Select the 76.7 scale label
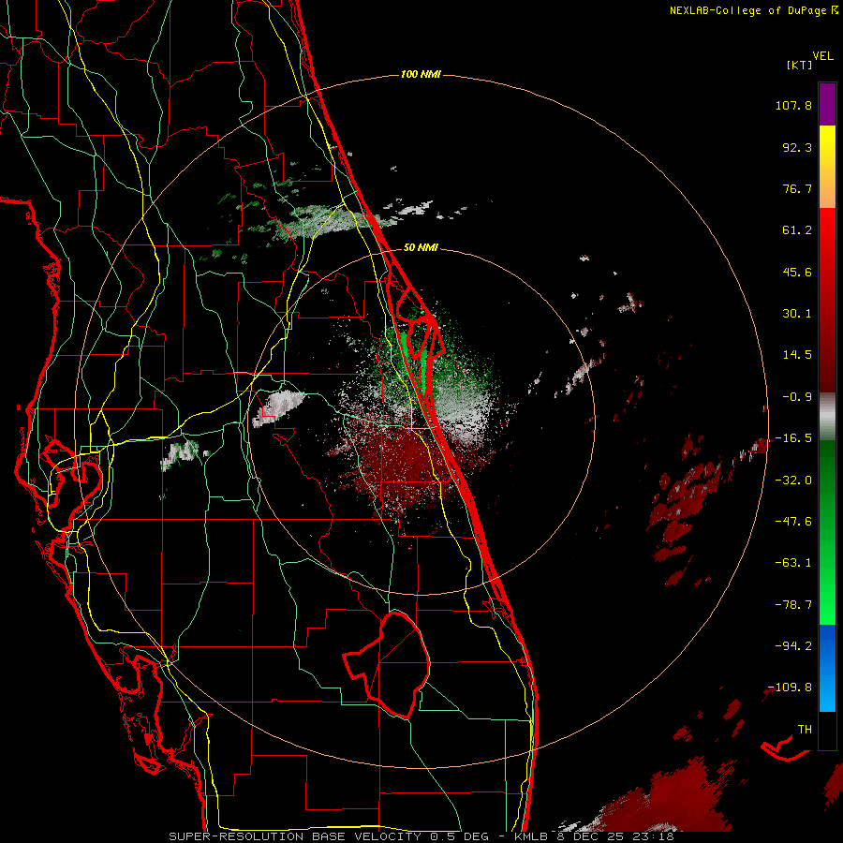The image size is (843, 843). coord(797,188)
